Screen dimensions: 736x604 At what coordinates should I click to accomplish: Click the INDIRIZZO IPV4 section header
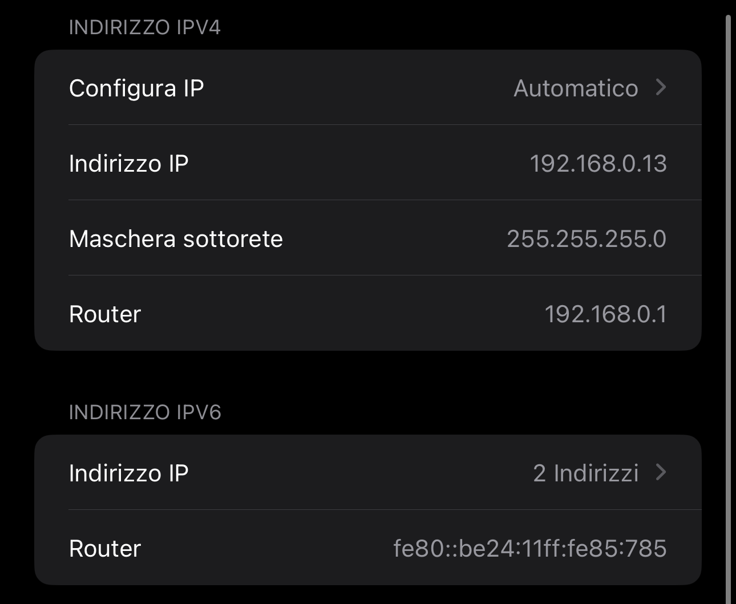pos(144,27)
